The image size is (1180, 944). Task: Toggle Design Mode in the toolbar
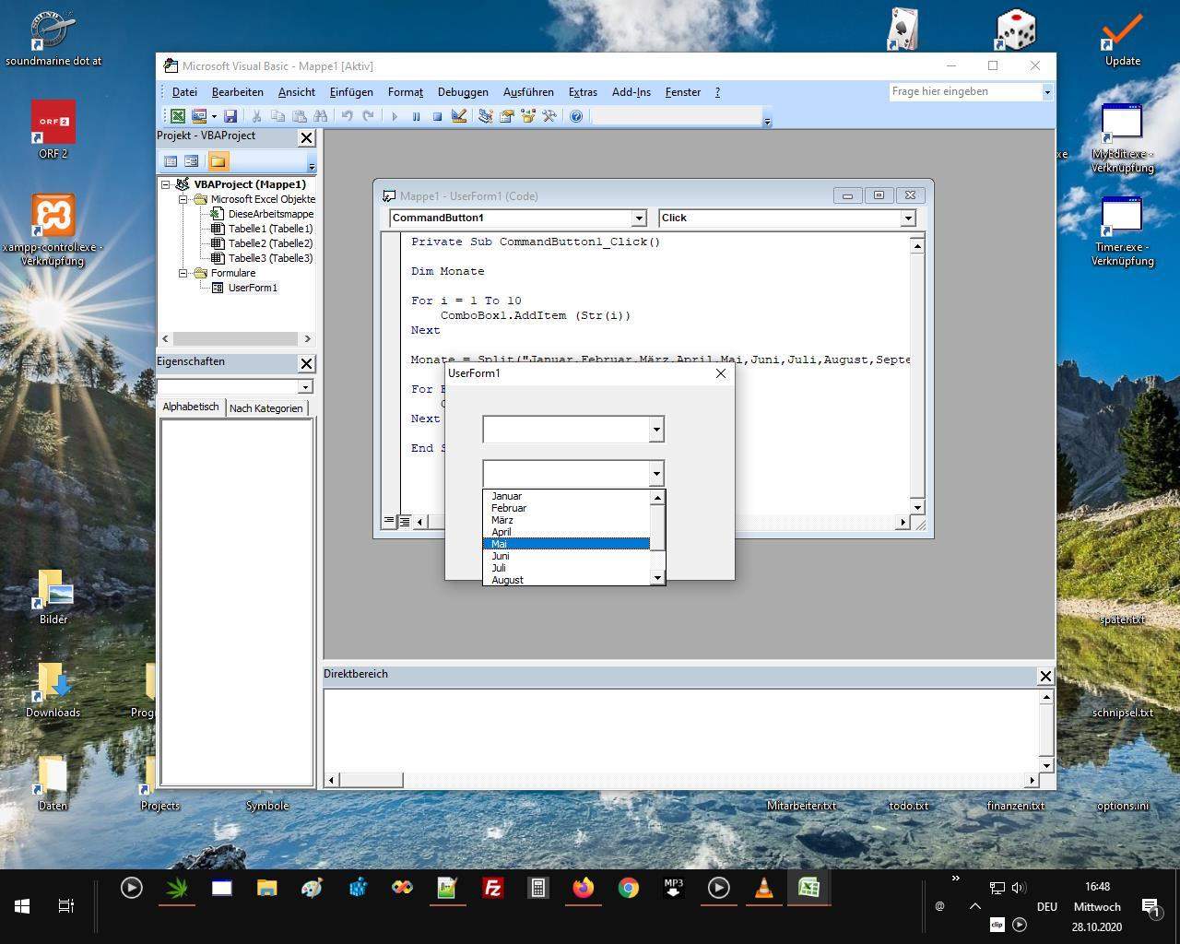tap(459, 116)
